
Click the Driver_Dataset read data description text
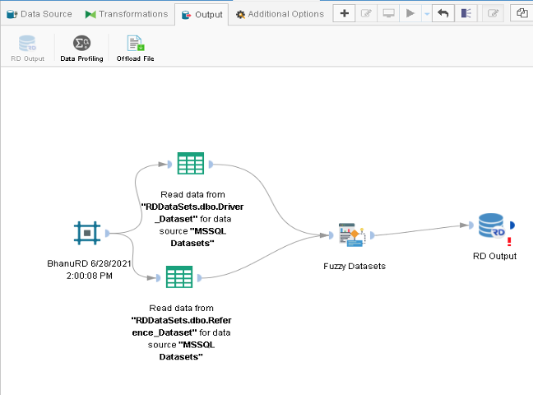point(192,219)
